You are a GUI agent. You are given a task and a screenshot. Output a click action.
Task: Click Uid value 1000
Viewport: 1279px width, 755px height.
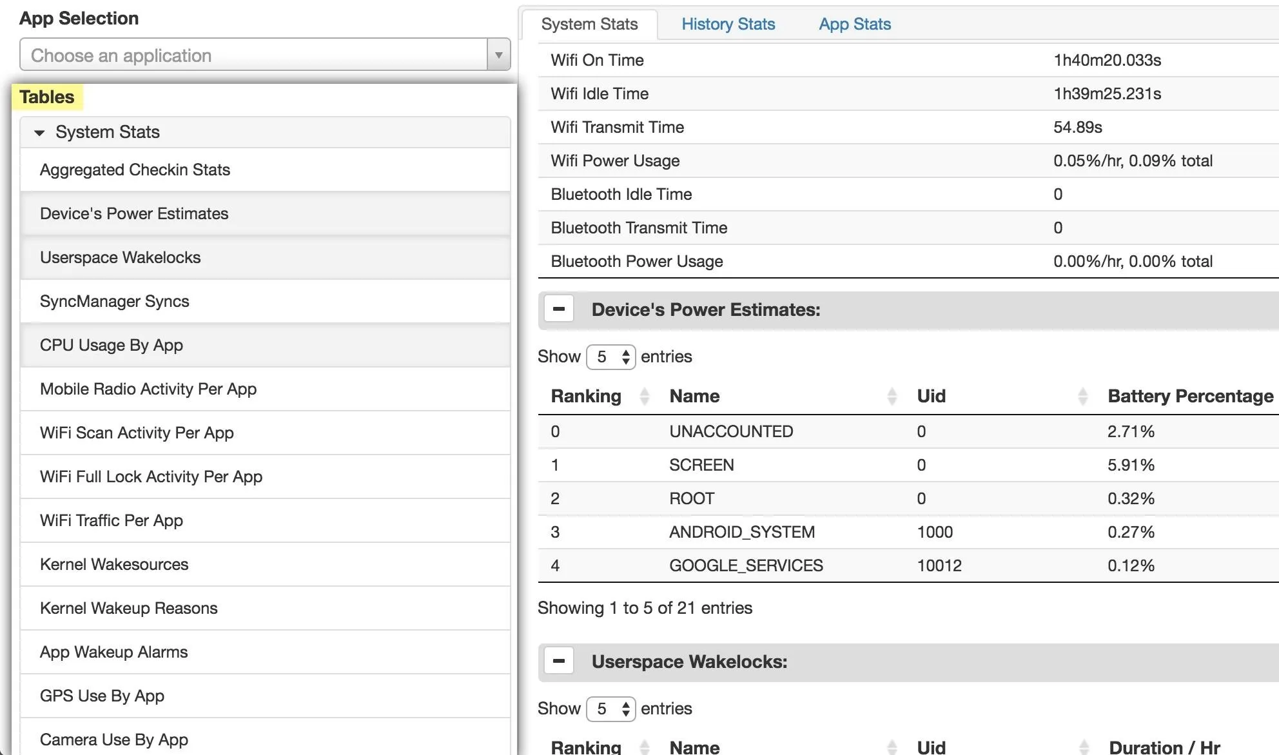(935, 532)
